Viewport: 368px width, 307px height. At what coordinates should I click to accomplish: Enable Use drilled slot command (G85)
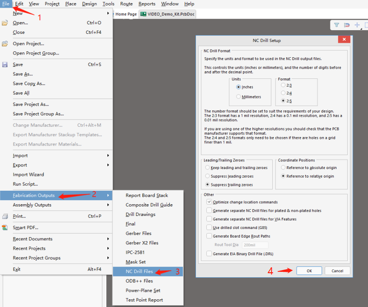click(209, 228)
